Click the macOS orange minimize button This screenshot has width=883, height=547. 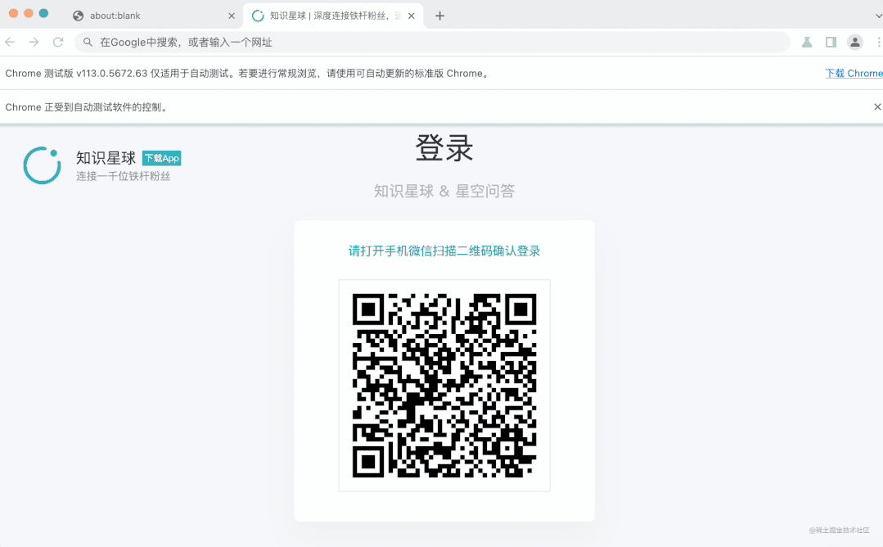[29, 13]
